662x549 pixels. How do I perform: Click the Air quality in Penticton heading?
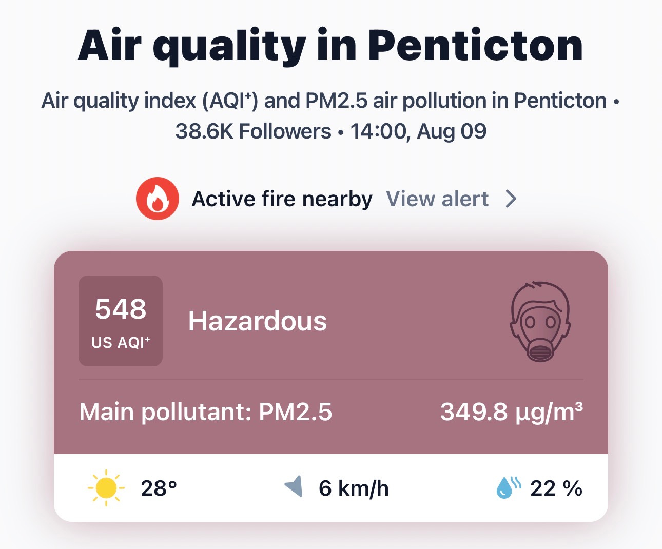330,46
